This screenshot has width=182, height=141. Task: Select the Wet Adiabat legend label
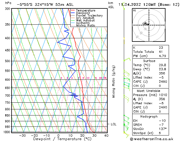tap(85, 20)
